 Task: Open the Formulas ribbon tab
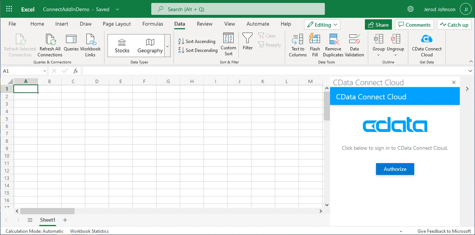point(152,24)
